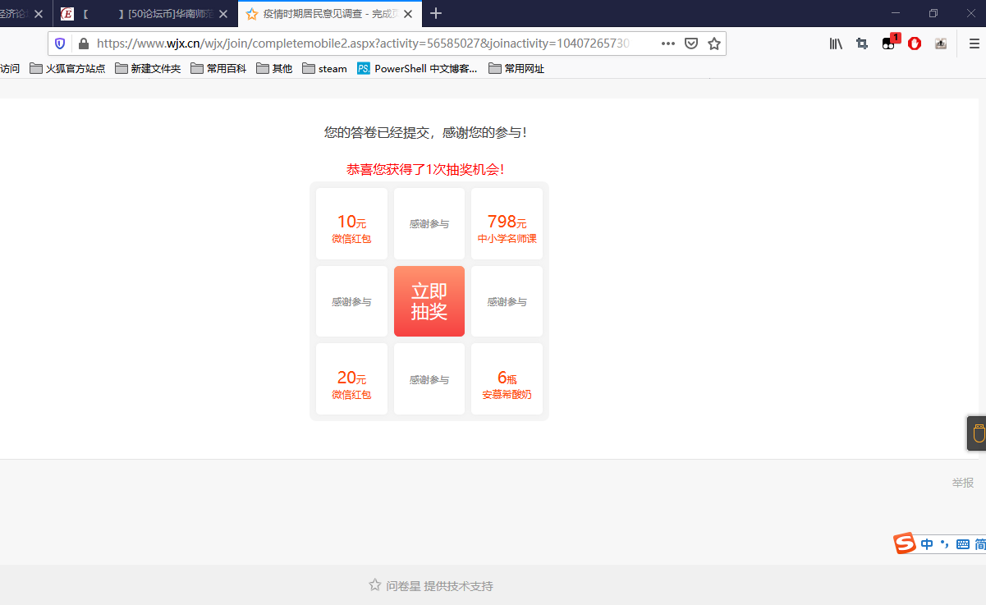Close the 经济论坛 tab at far left

coord(38,14)
